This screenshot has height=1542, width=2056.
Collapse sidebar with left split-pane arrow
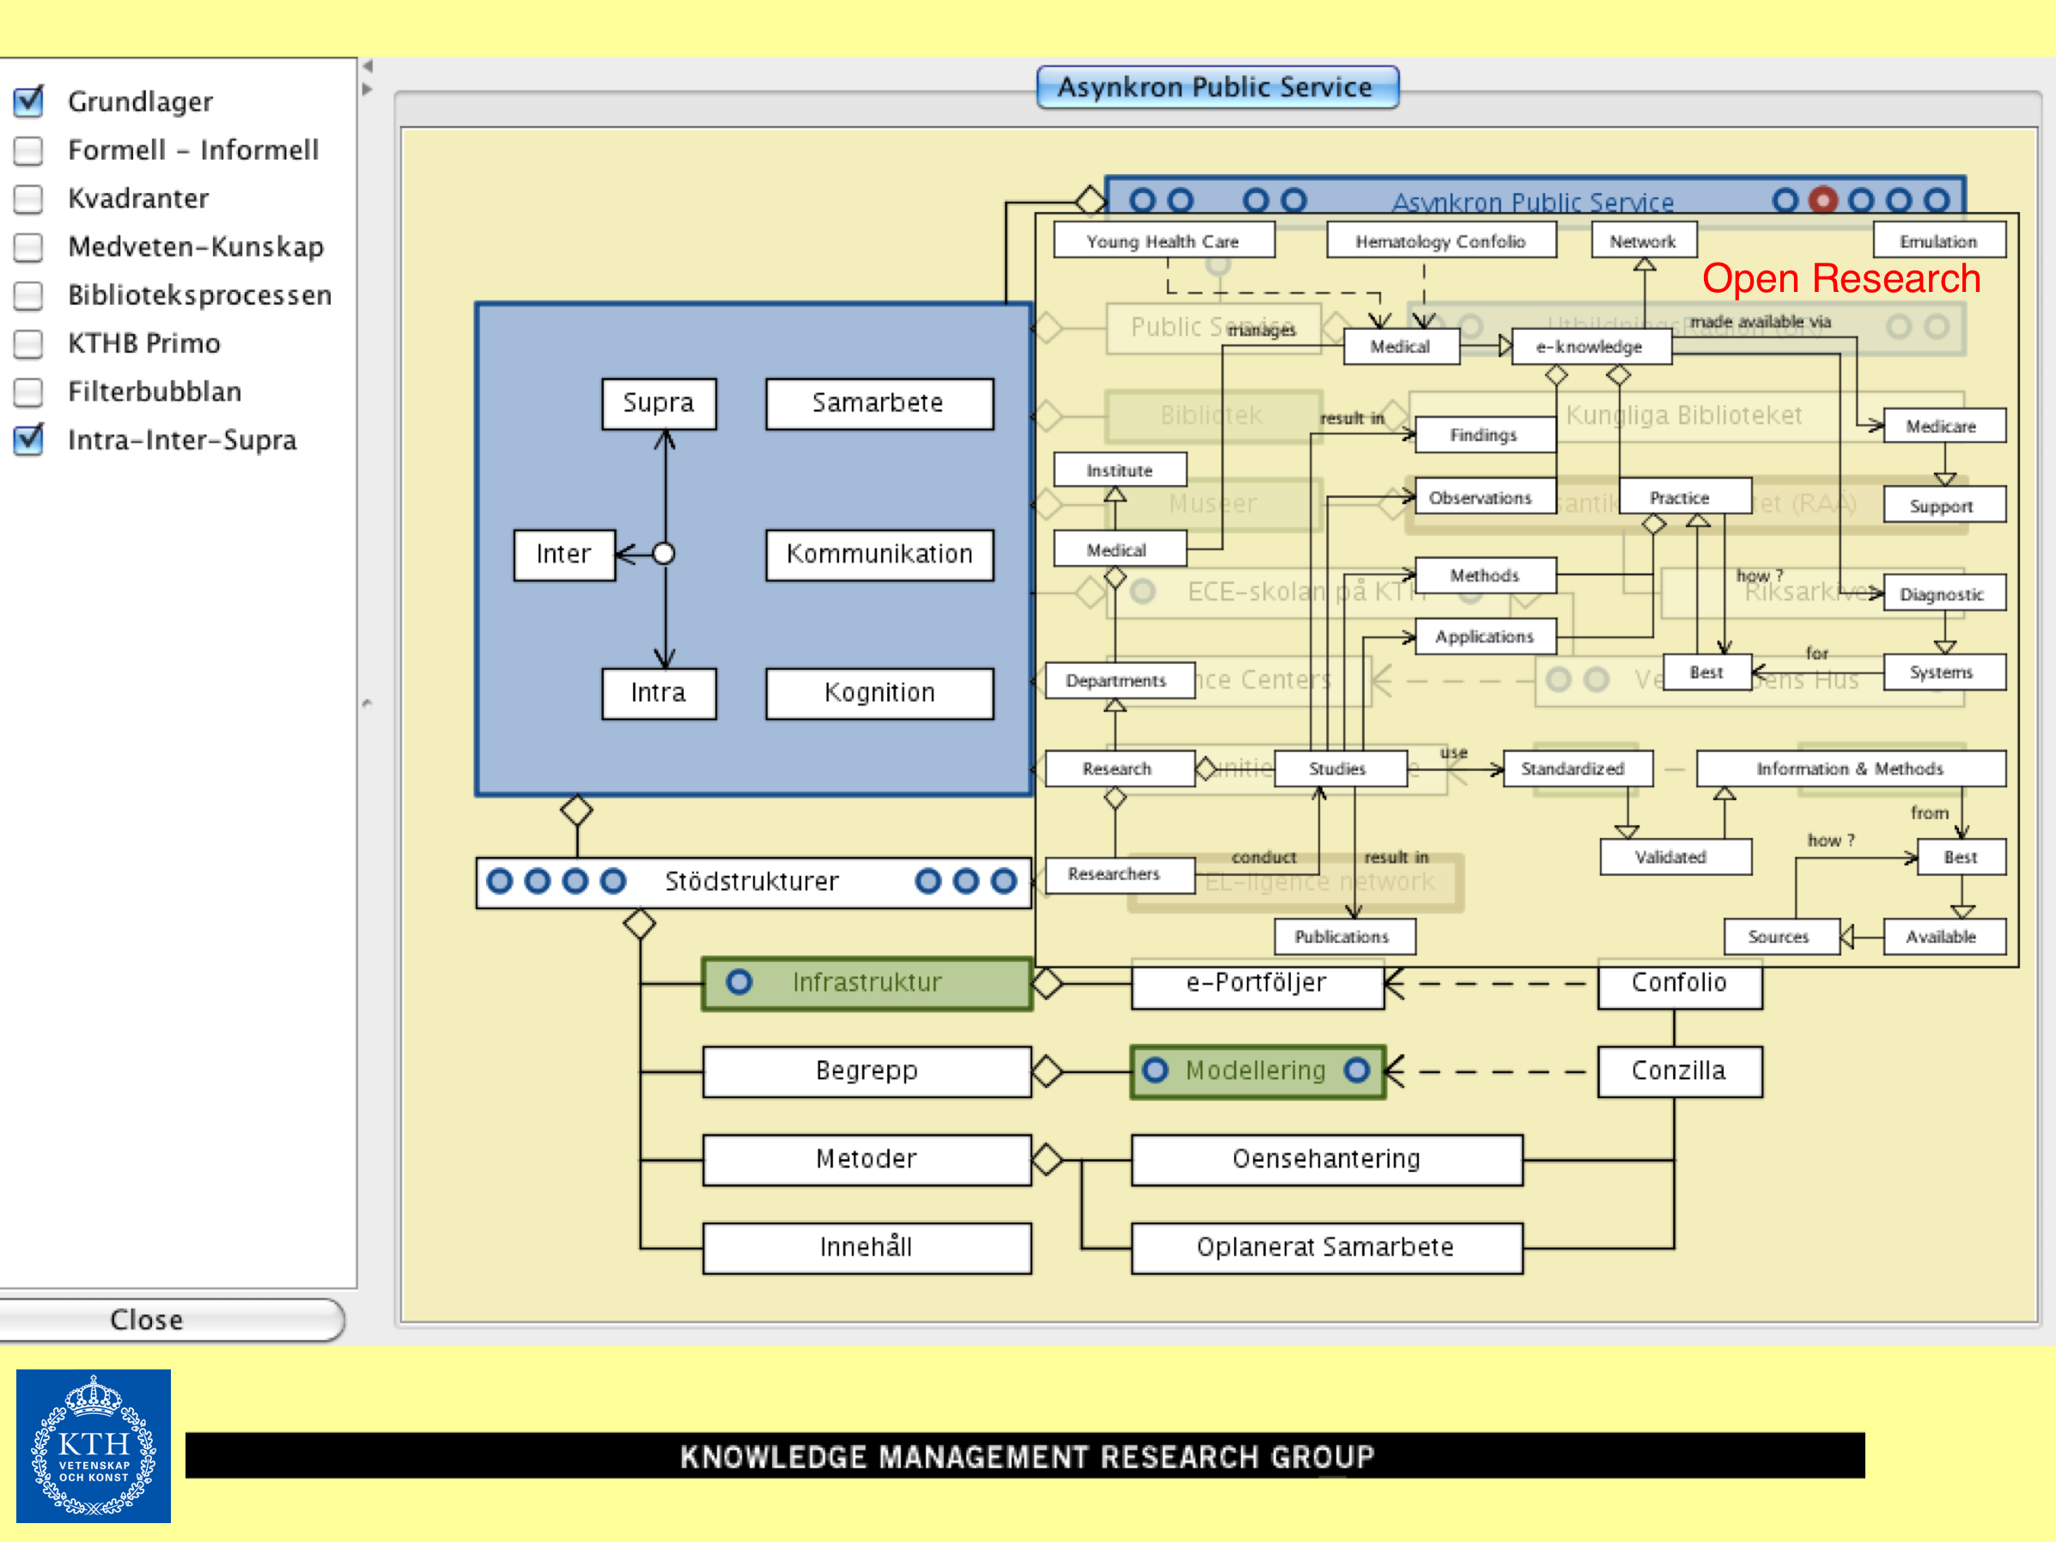368,66
